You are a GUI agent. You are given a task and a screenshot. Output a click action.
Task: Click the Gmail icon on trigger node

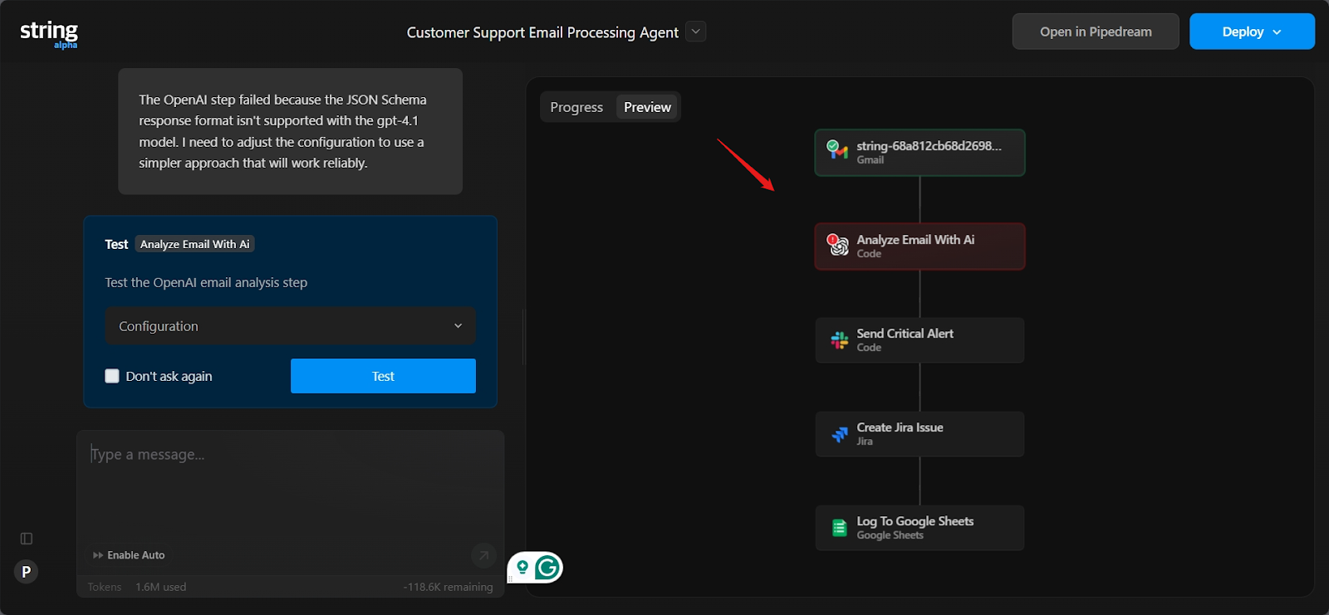coord(837,150)
